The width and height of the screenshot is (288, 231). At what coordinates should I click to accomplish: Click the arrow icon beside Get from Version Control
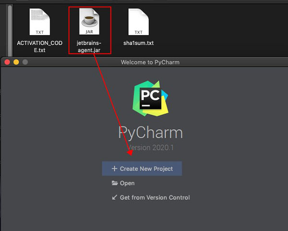pos(114,197)
